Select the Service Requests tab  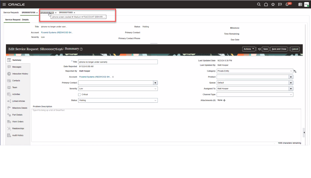click(11, 12)
